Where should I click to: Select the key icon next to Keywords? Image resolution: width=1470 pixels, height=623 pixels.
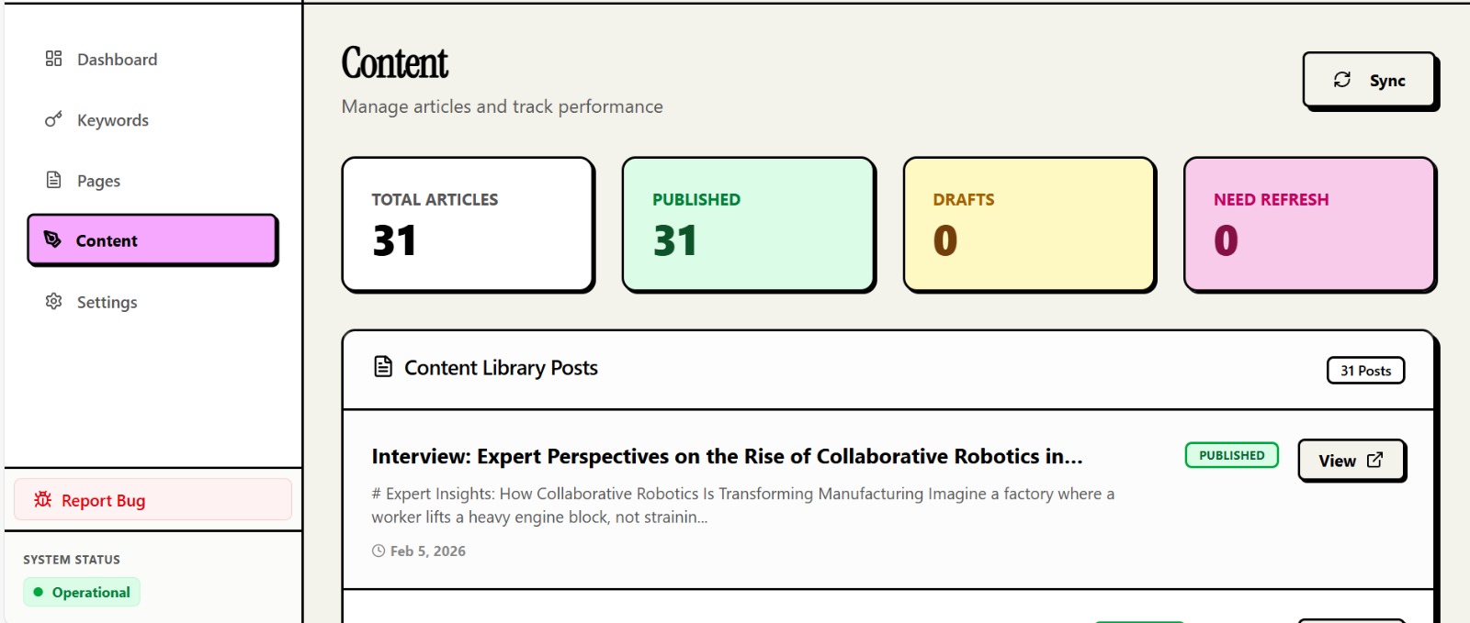(52, 119)
